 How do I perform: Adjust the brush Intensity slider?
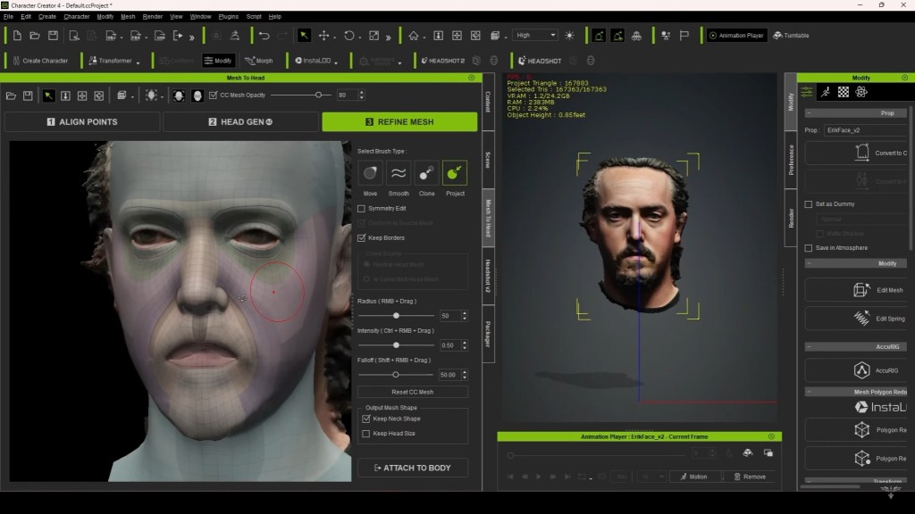(396, 345)
